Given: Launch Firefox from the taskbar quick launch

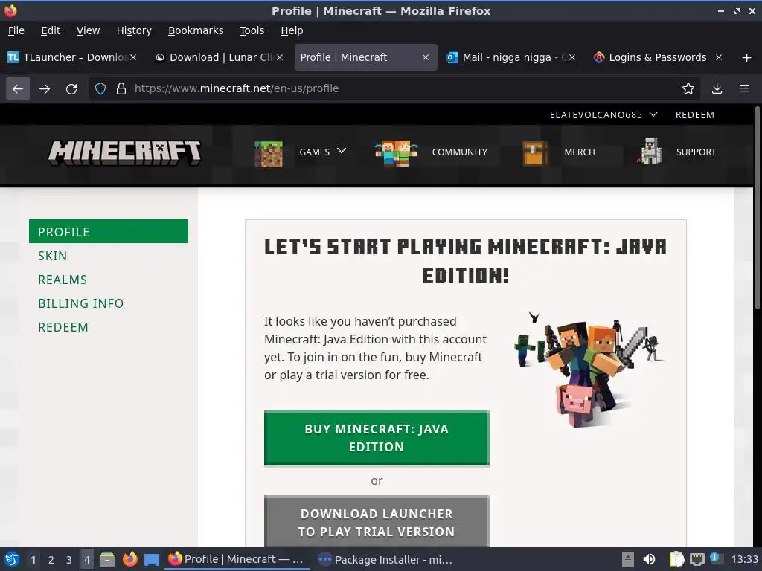Looking at the screenshot, I should (129, 559).
